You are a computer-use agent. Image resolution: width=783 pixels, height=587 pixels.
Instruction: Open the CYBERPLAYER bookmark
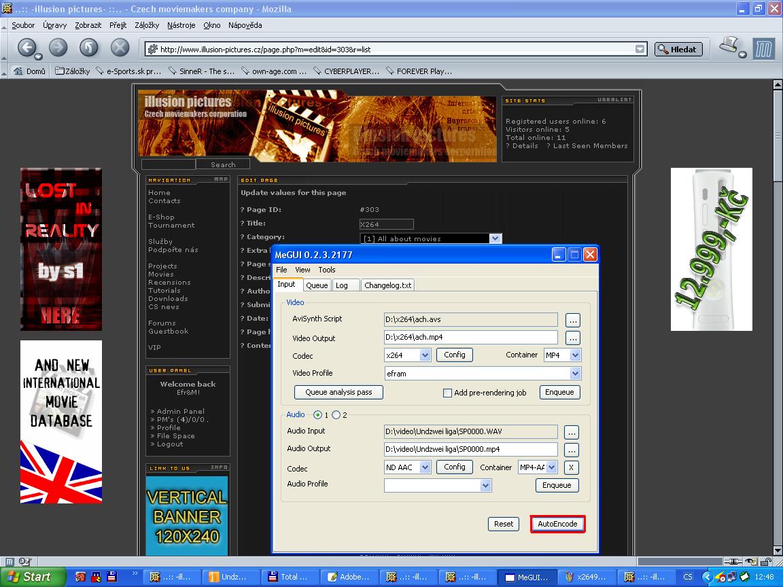[x=346, y=71]
